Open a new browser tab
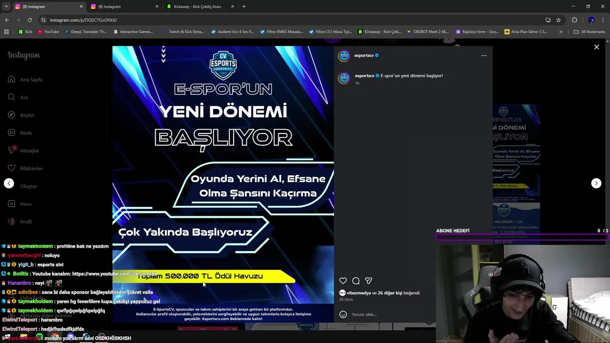The image size is (610, 343). (x=244, y=7)
